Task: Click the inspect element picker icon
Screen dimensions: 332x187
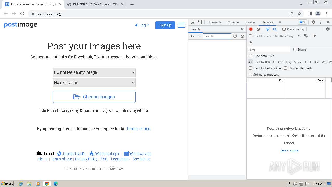Action: point(192,22)
